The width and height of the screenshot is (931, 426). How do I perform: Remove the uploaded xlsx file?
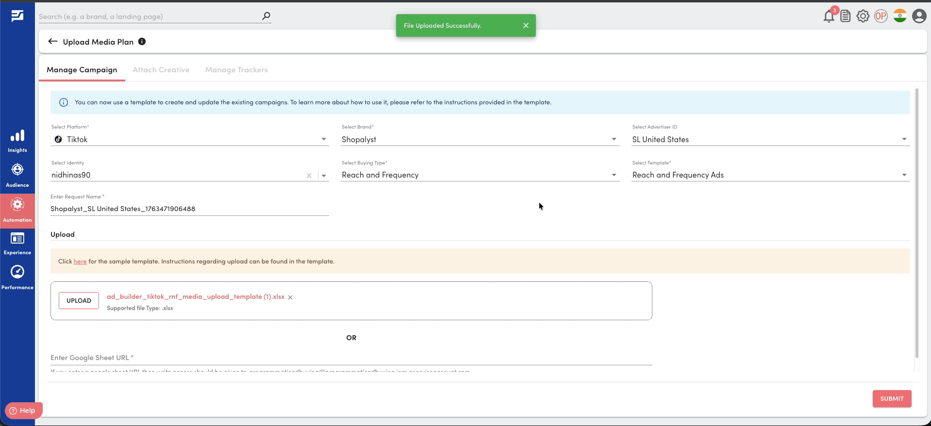(290, 297)
